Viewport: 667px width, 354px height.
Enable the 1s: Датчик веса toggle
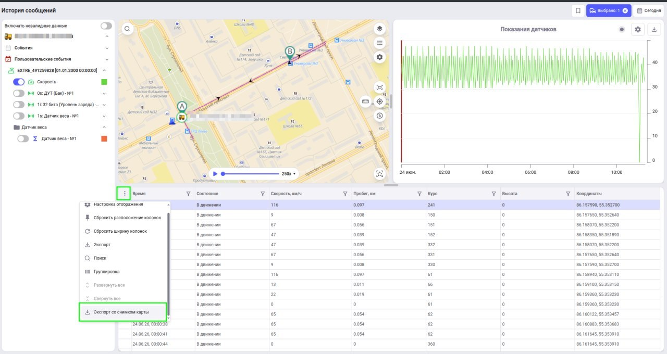point(19,116)
